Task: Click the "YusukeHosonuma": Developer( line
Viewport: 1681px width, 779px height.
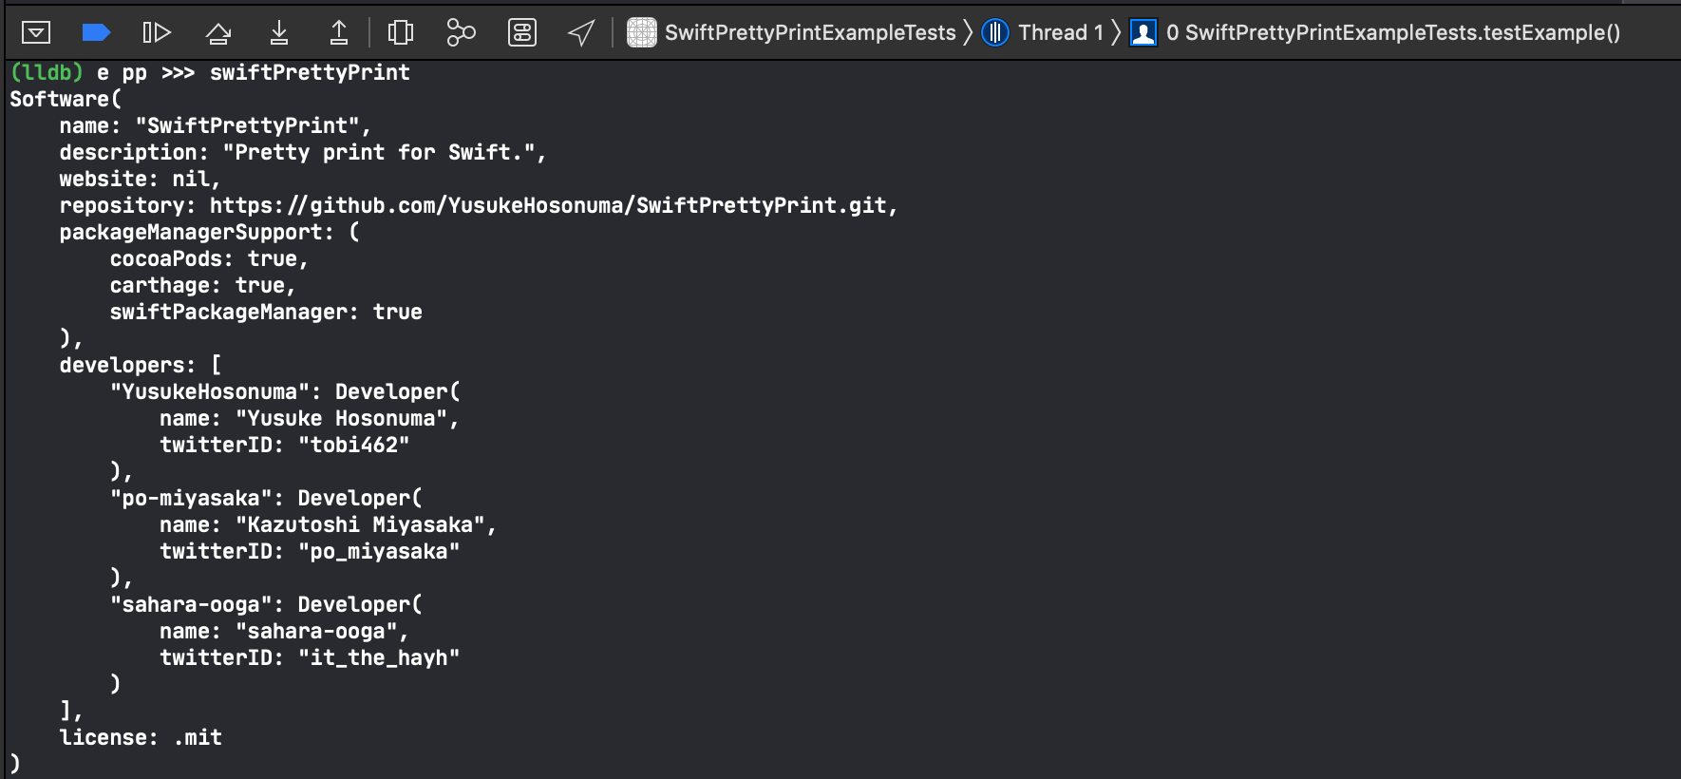Action: [x=285, y=391]
